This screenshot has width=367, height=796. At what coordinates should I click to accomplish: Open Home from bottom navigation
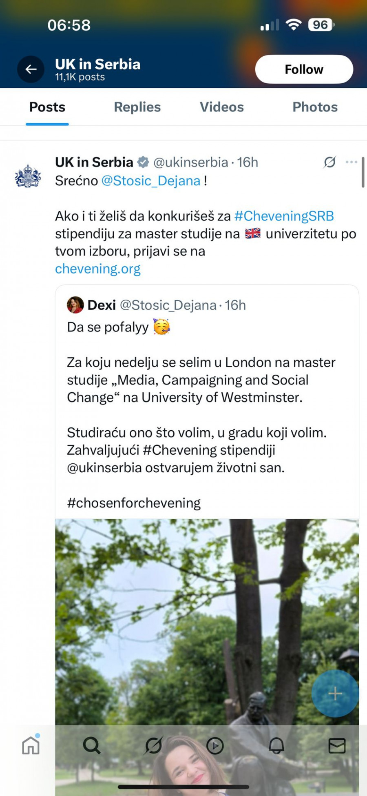click(31, 745)
